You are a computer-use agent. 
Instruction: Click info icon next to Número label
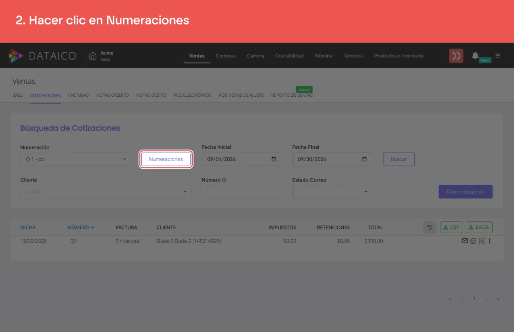224,180
